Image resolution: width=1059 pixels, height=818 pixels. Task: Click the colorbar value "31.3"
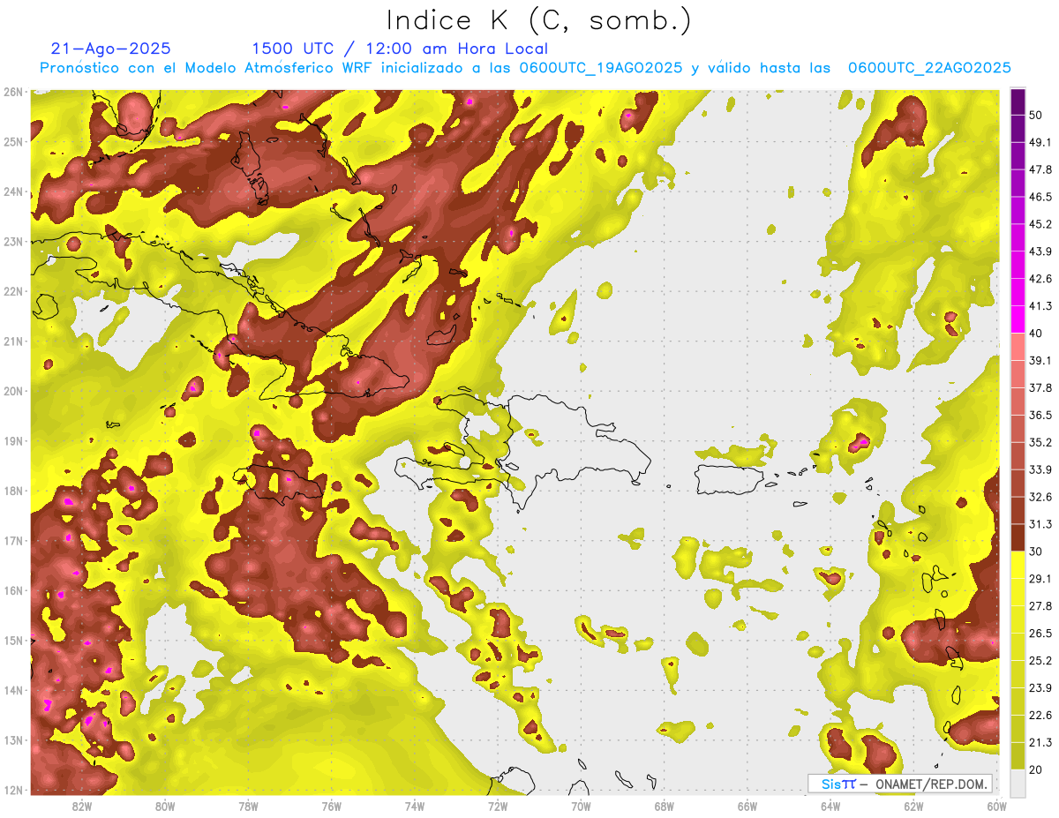pyautogui.click(x=1040, y=524)
